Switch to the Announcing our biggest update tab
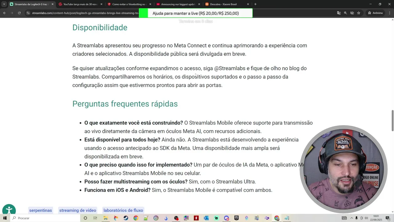This screenshot has height=222, width=394. point(179,4)
